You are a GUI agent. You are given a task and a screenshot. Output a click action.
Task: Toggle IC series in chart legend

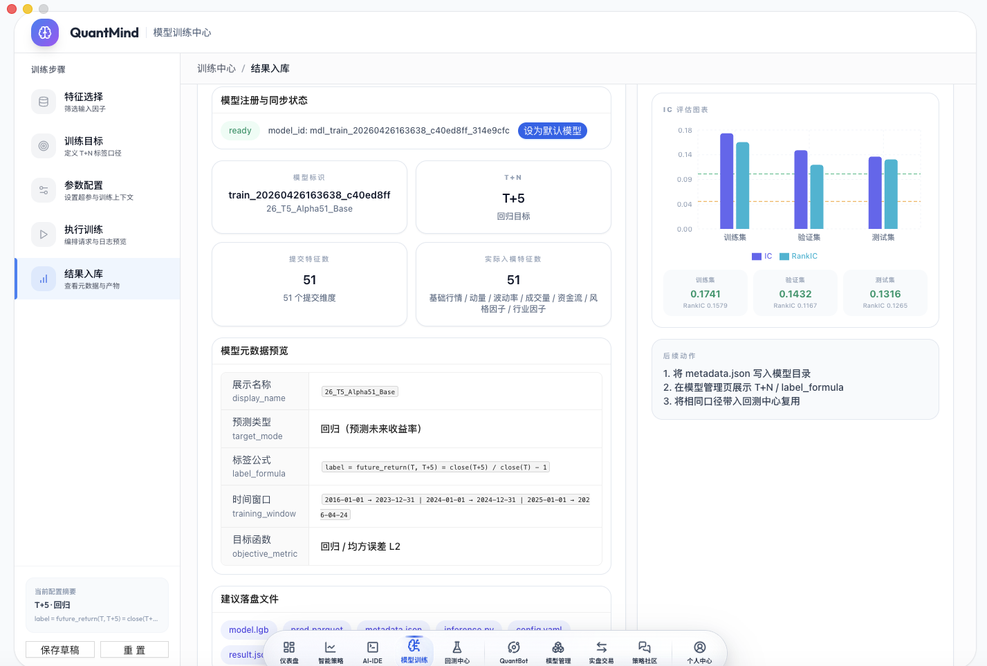click(762, 256)
